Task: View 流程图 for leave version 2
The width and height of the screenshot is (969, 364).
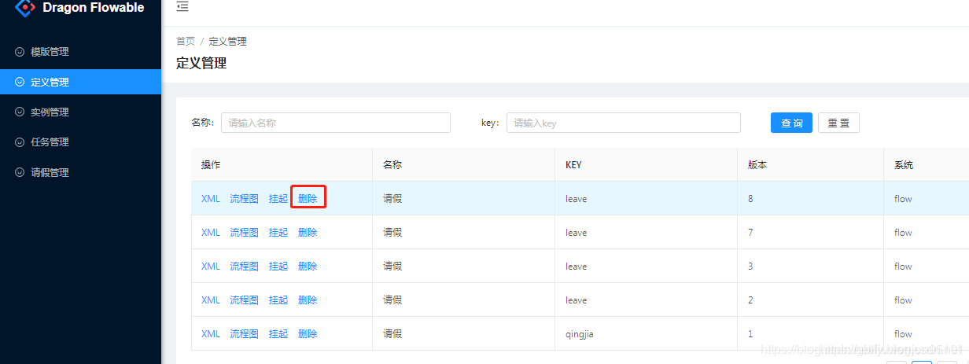Action: (x=244, y=300)
